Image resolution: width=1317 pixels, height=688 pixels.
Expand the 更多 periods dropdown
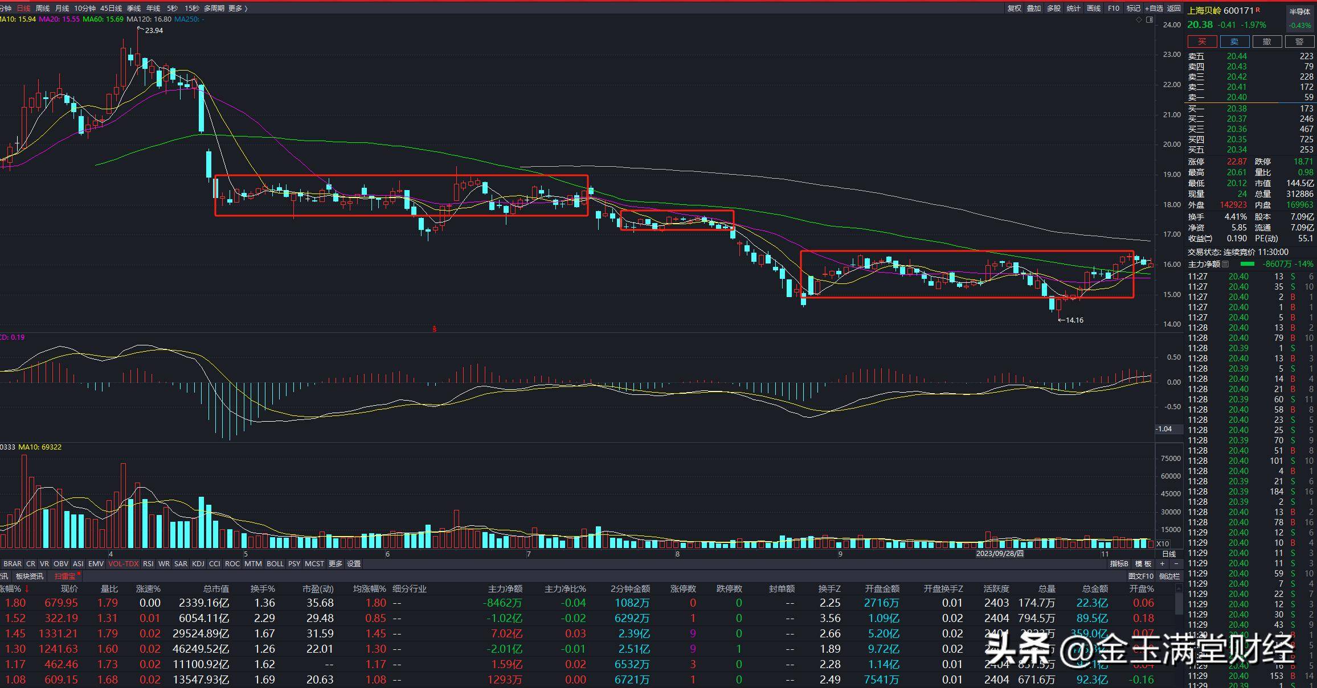[x=237, y=9]
